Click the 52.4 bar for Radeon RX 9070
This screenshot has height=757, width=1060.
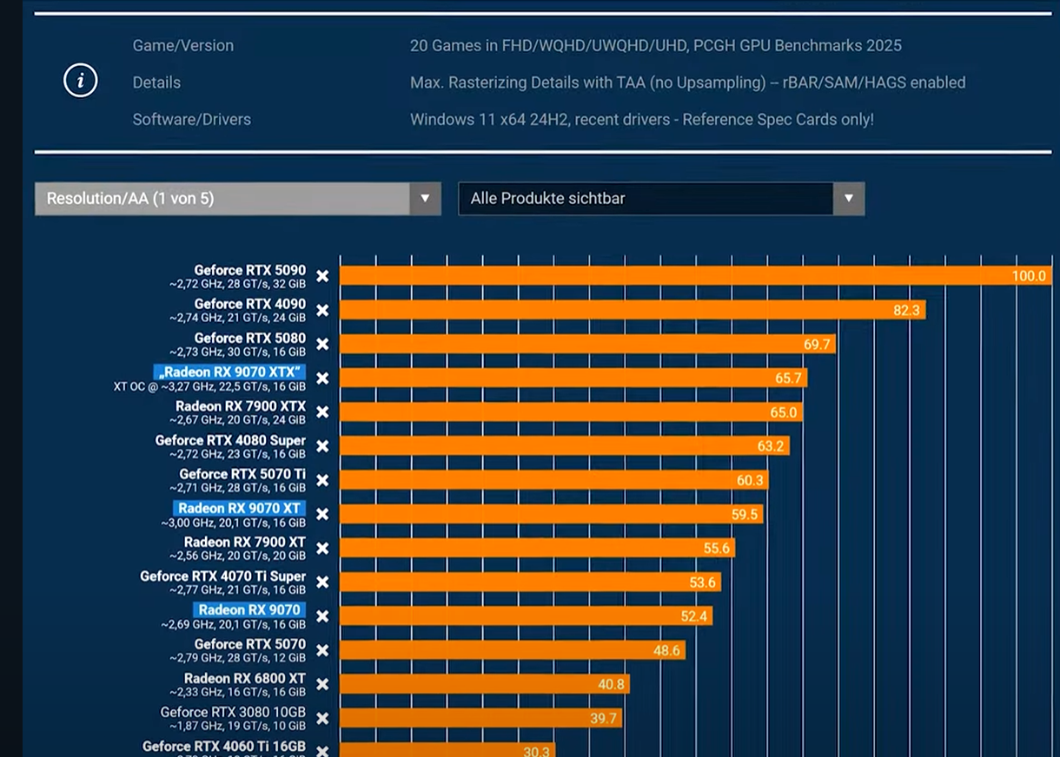tap(527, 616)
